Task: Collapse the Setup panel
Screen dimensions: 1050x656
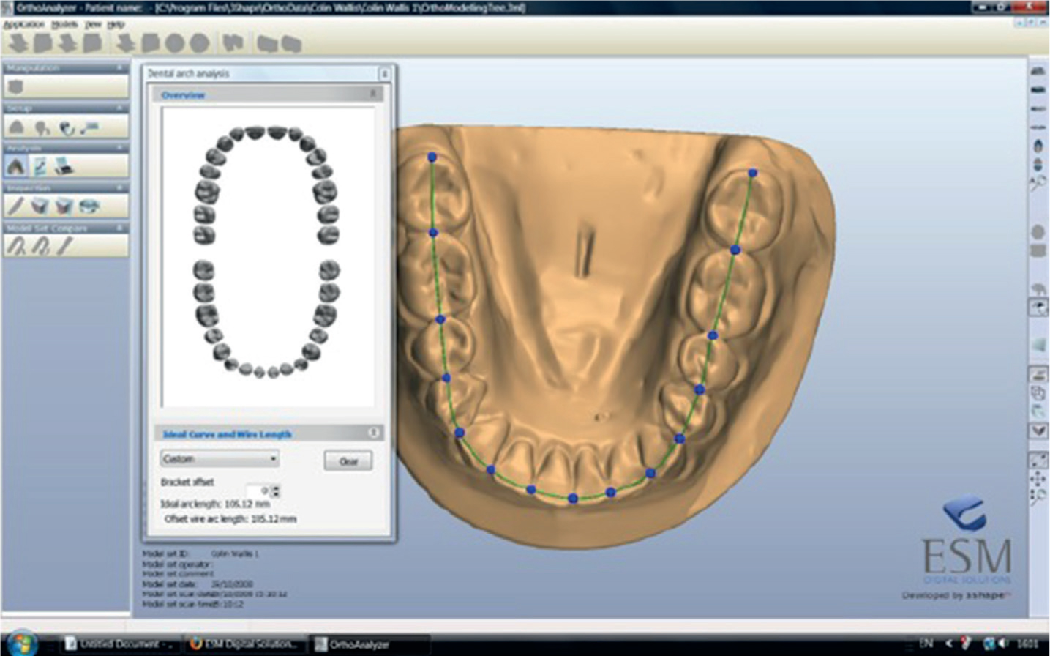Action: point(120,108)
